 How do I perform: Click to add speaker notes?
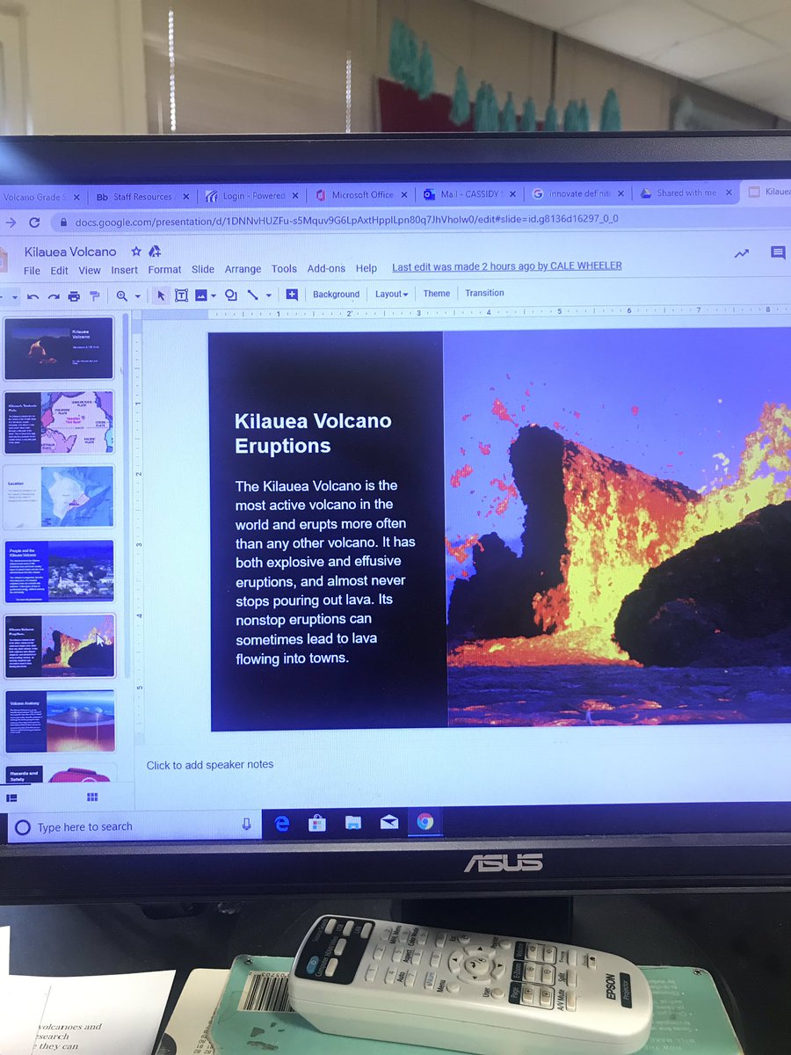click(x=209, y=765)
